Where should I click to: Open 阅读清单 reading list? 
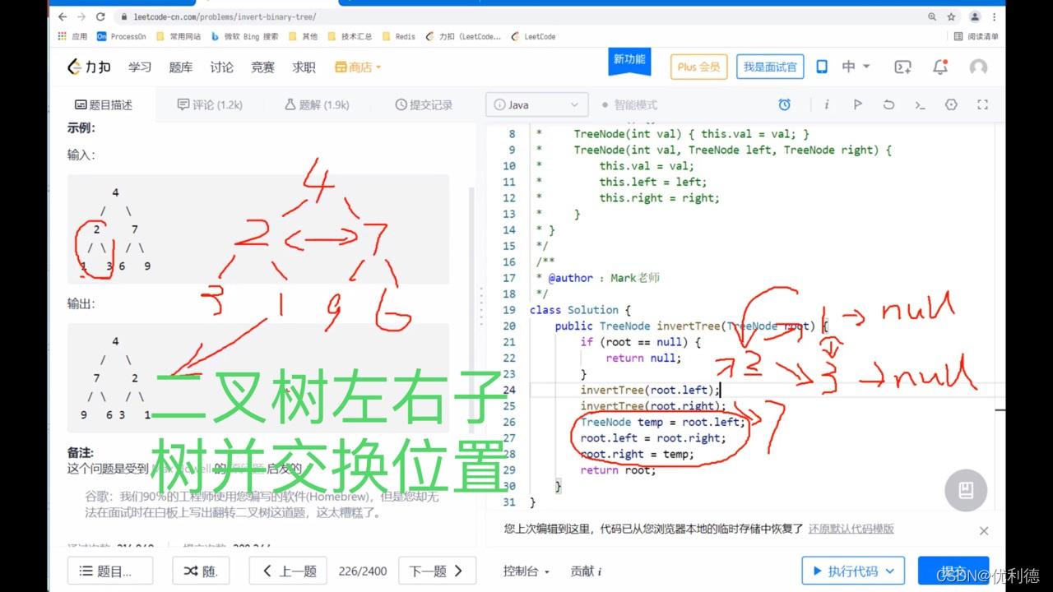pyautogui.click(x=976, y=36)
